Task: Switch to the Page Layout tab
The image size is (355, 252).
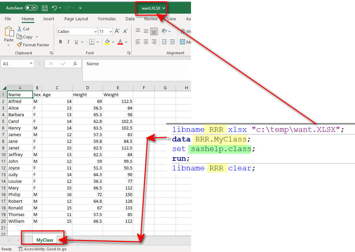Action: click(x=76, y=19)
